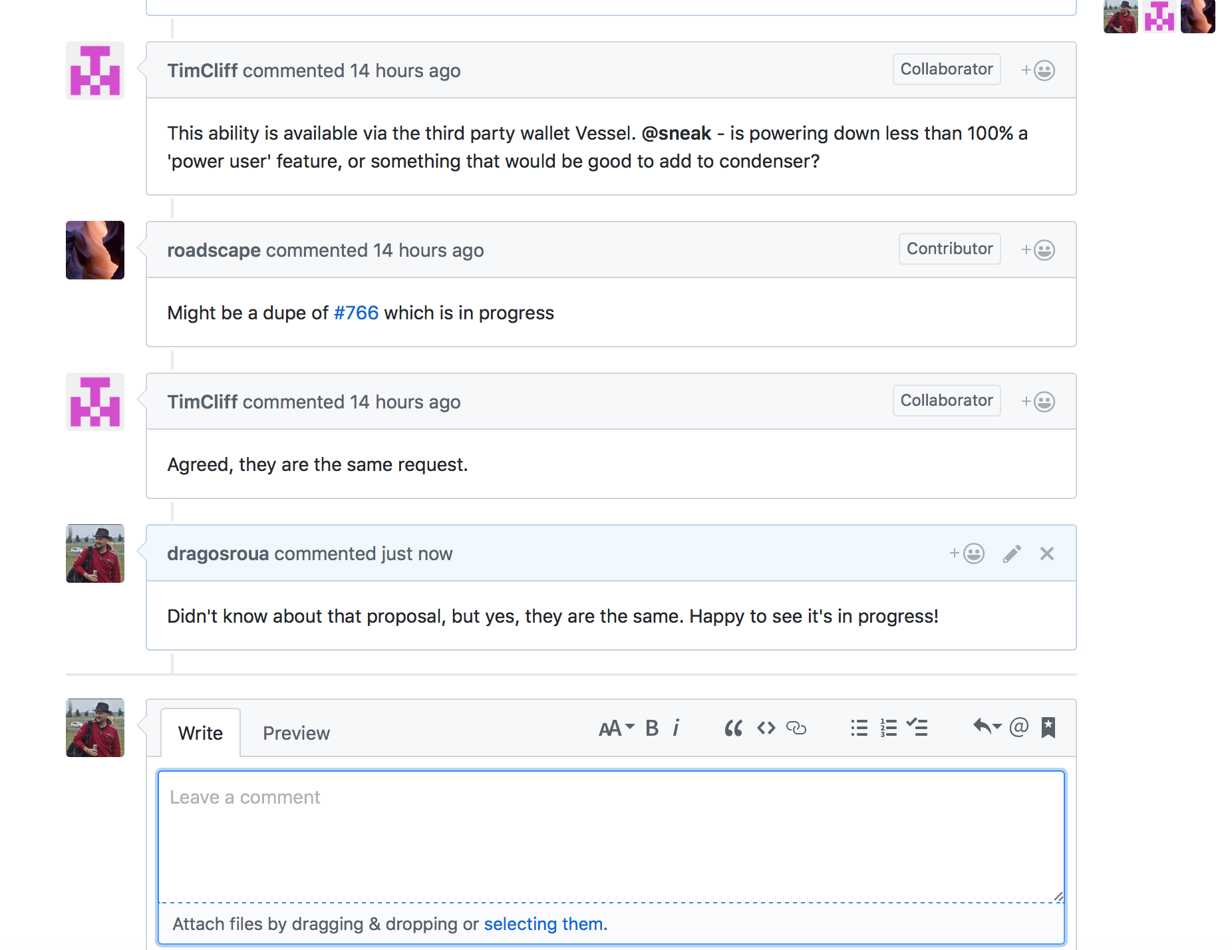Mention a user with @ icon
The height and width of the screenshot is (950, 1232).
coord(1018,727)
